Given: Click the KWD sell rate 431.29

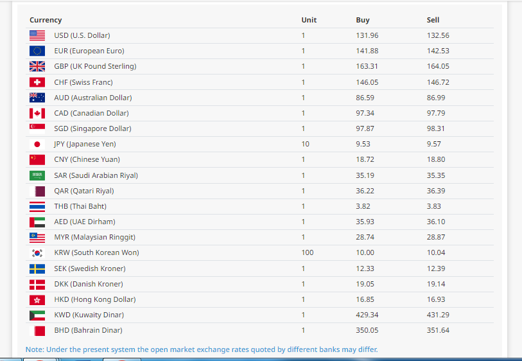Looking at the screenshot, I should (438, 315).
